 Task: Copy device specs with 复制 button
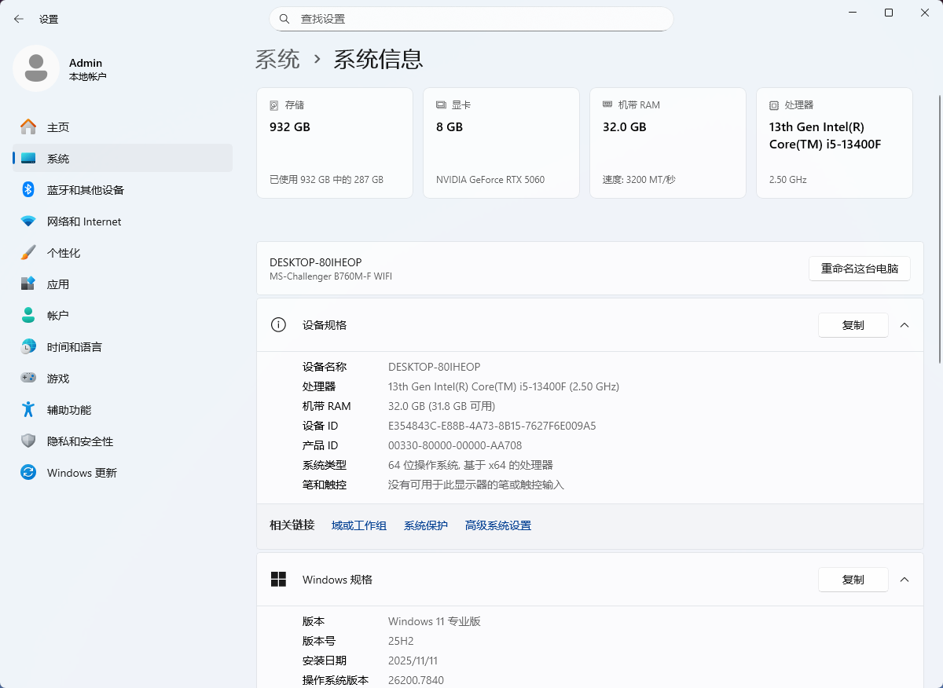(853, 325)
